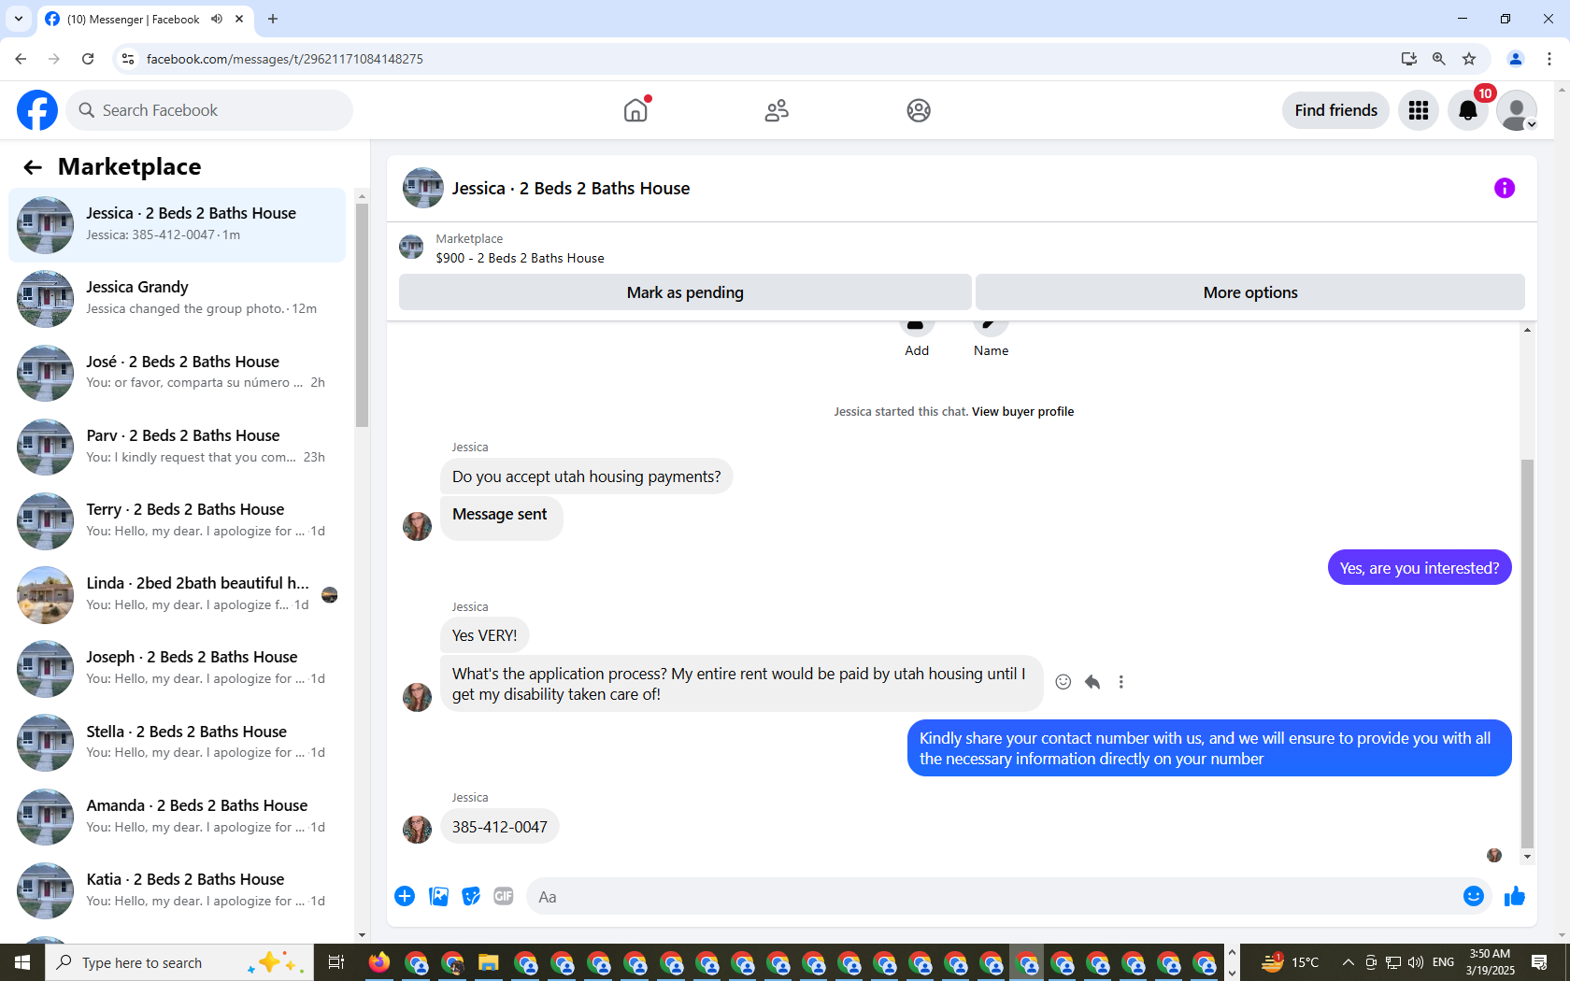Click the address bar URL
Image resolution: width=1570 pixels, height=981 pixels.
point(285,59)
